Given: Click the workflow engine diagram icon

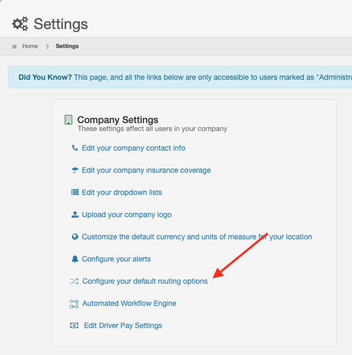Looking at the screenshot, I should click(74, 304).
